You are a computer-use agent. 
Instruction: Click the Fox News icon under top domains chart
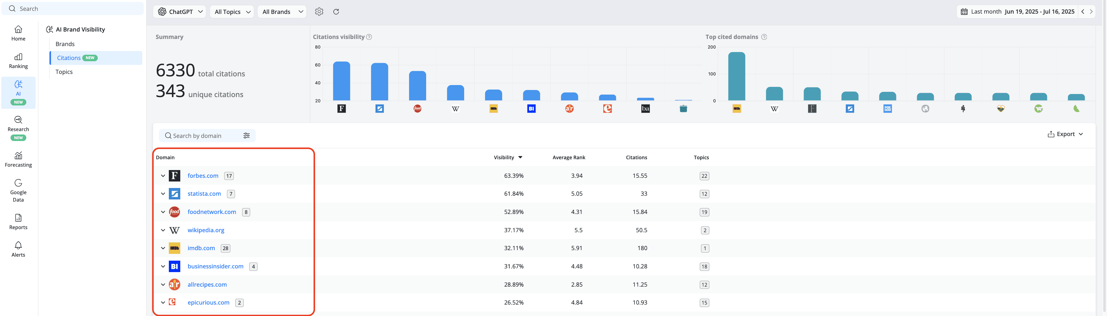887,109
